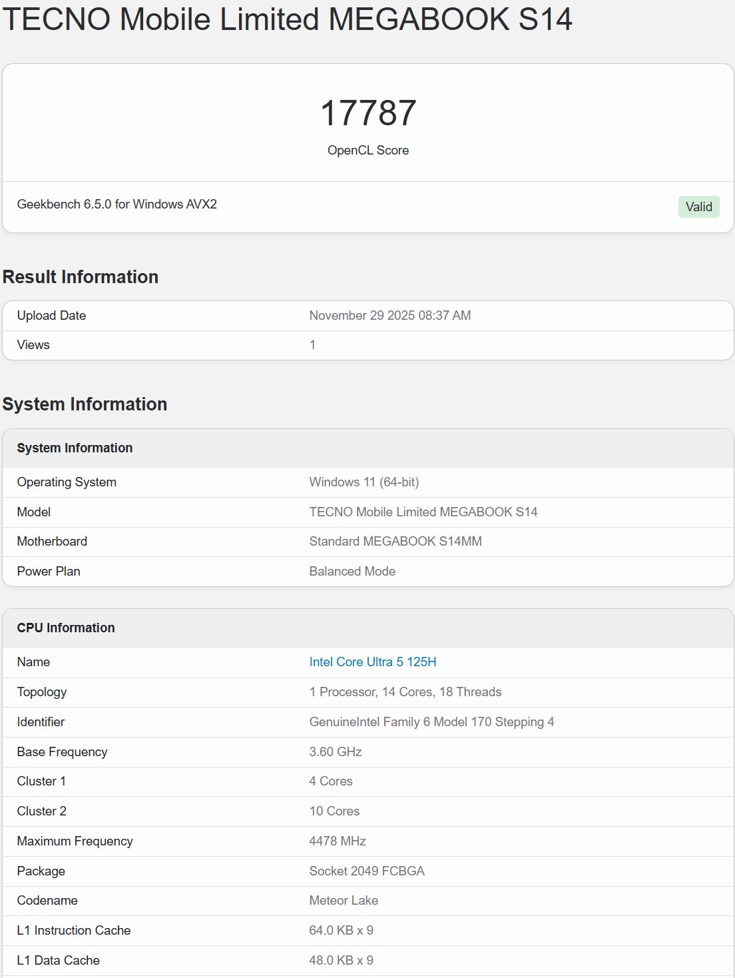
Task: Click the TECNO MEGABOOK S14 page title
Action: (287, 19)
